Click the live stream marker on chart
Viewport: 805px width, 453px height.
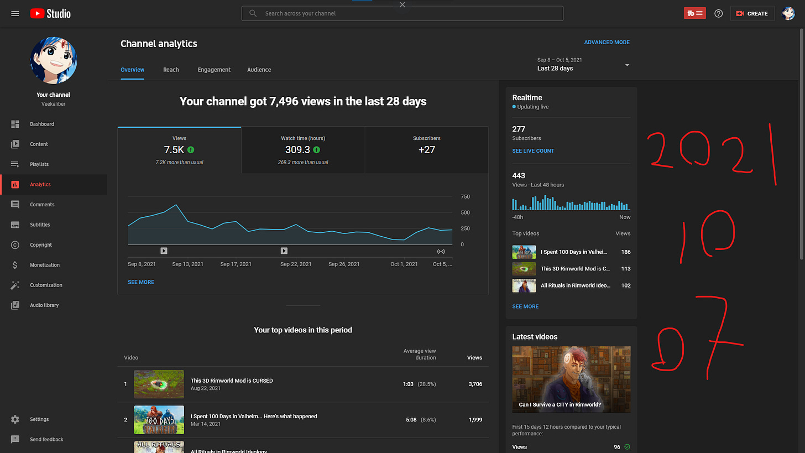coord(441,251)
